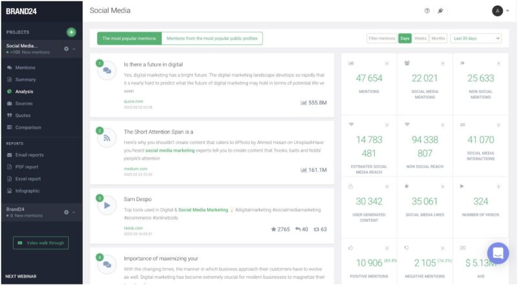Collapse the Social Media project chevron
Viewport: 518px width, 285px height.
74,49
